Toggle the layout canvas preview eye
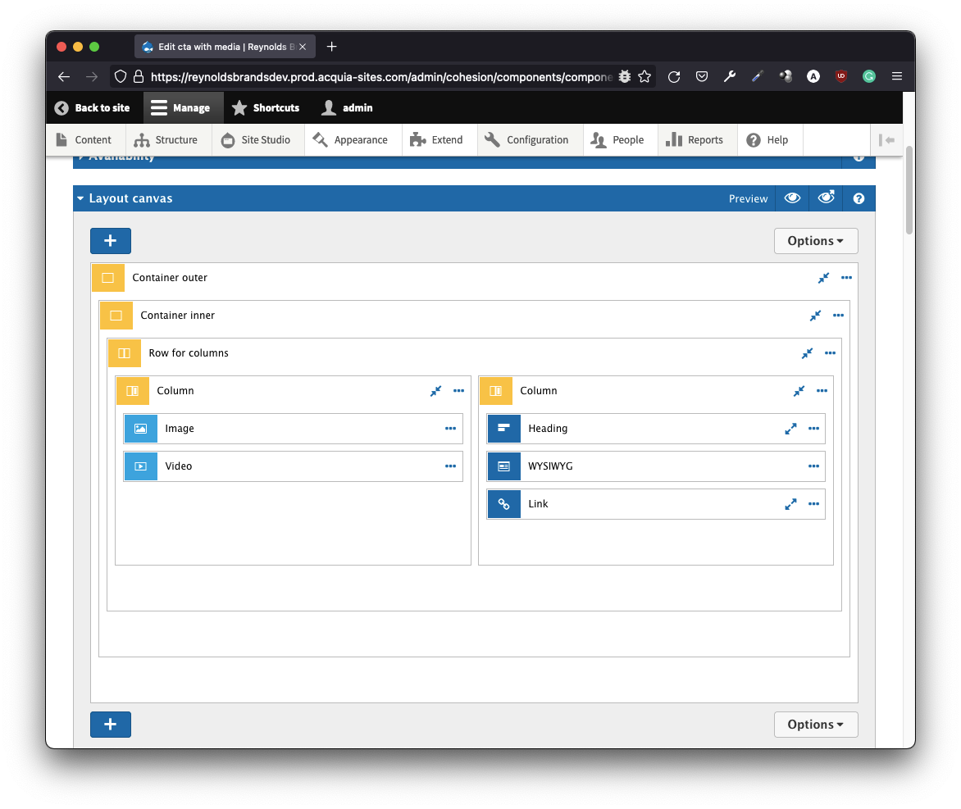The width and height of the screenshot is (961, 809). coord(791,198)
